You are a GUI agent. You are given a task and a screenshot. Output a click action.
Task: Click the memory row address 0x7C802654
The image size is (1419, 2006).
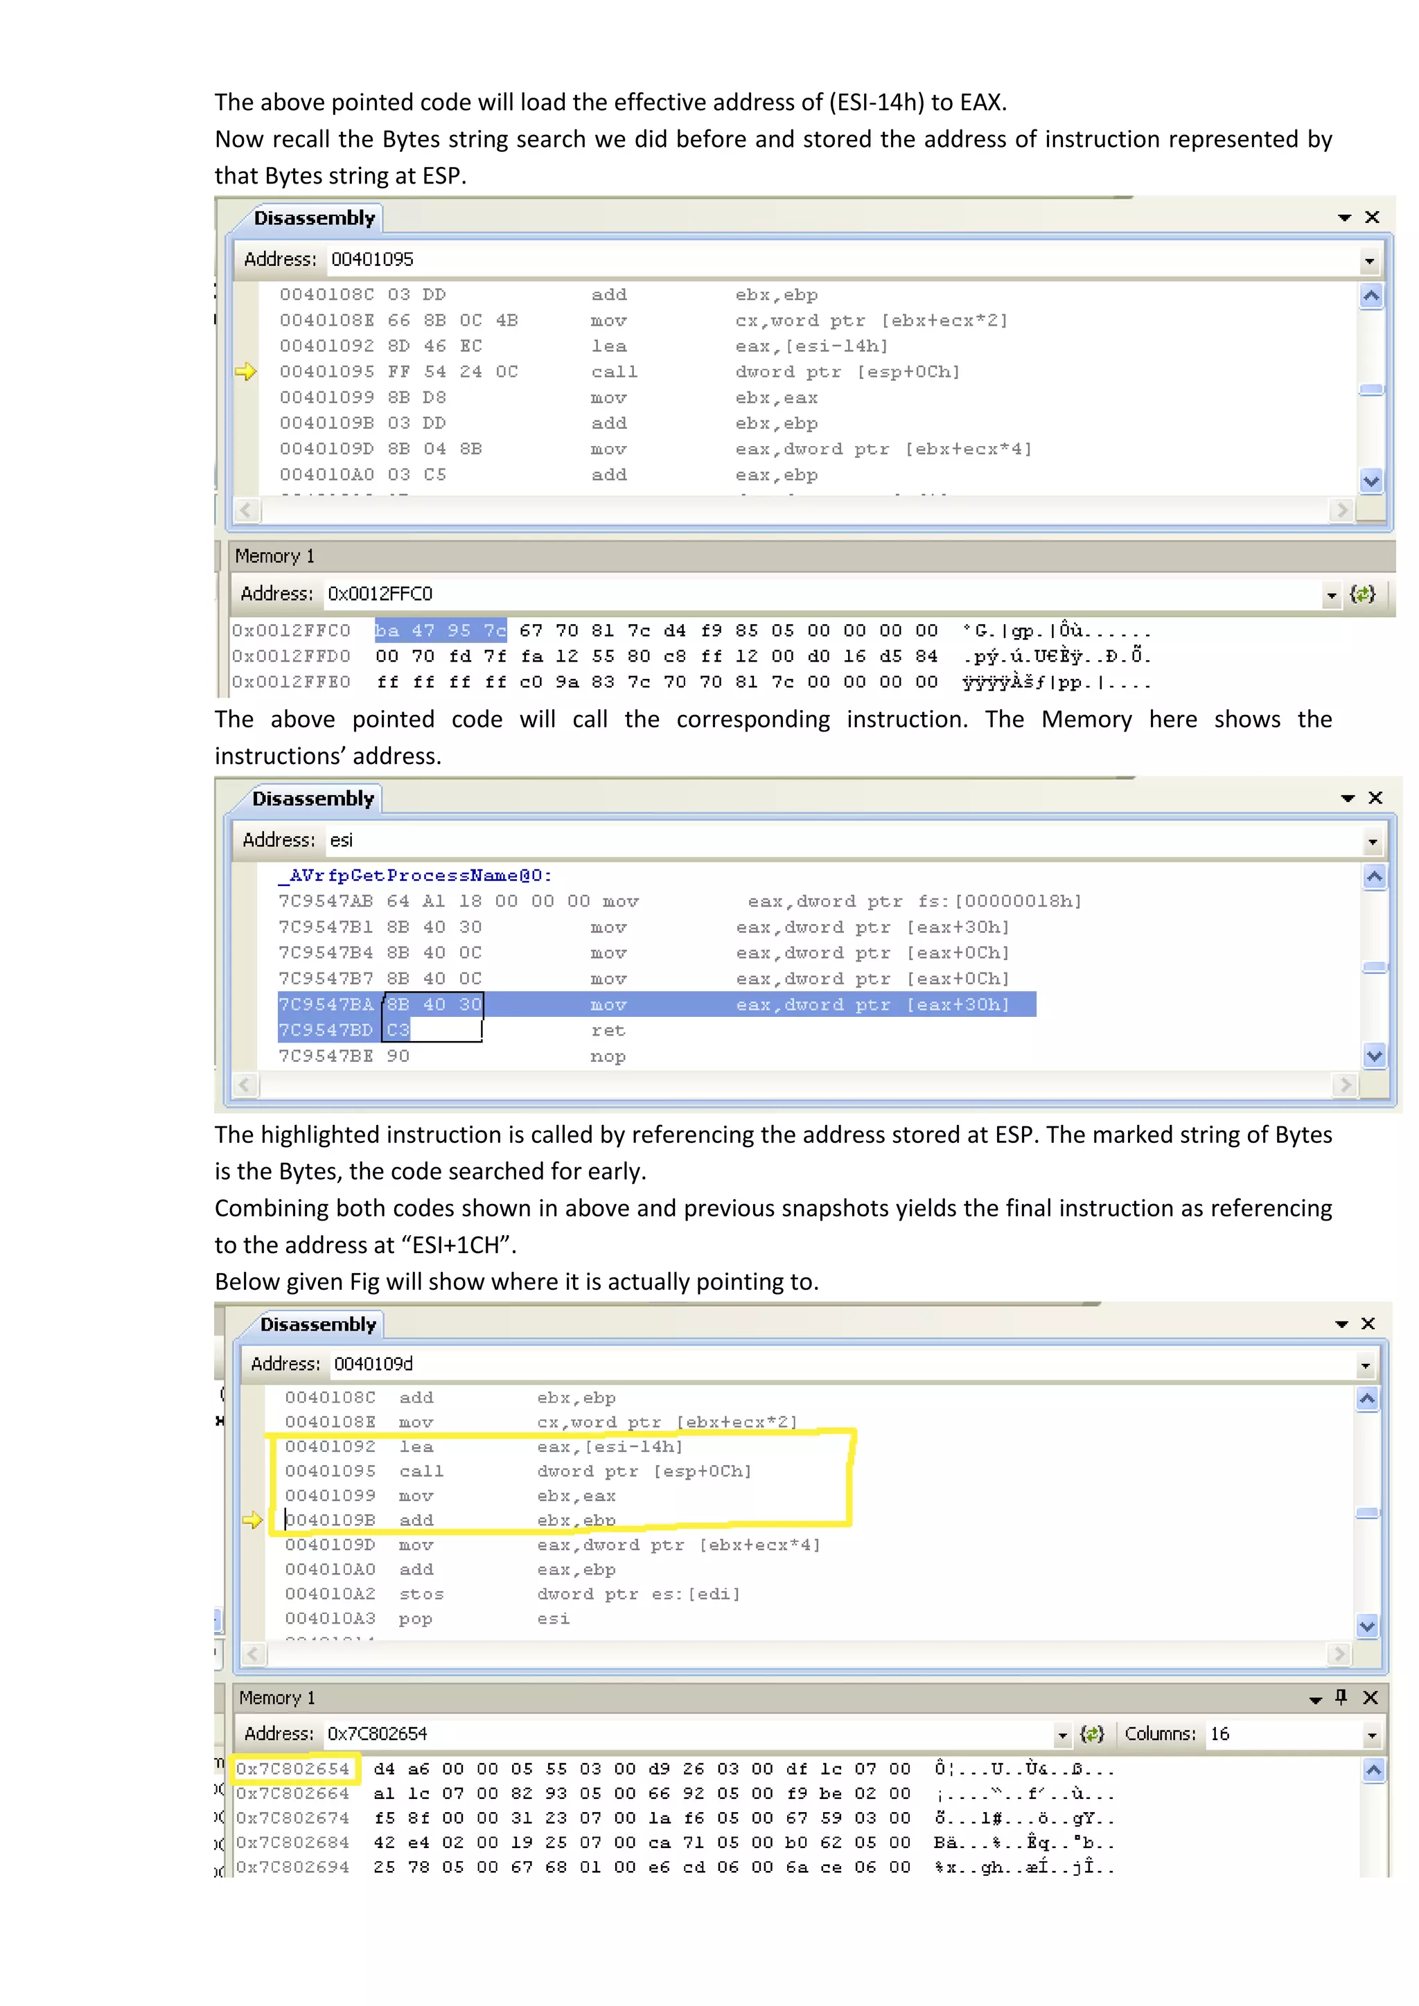(292, 1769)
